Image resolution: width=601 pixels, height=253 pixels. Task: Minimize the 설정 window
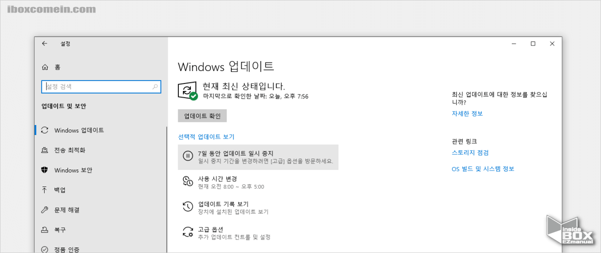(514, 43)
